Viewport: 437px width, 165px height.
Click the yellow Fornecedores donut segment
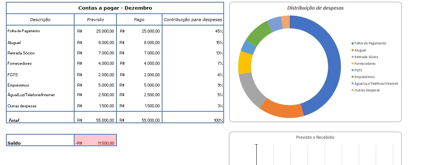tap(245, 63)
